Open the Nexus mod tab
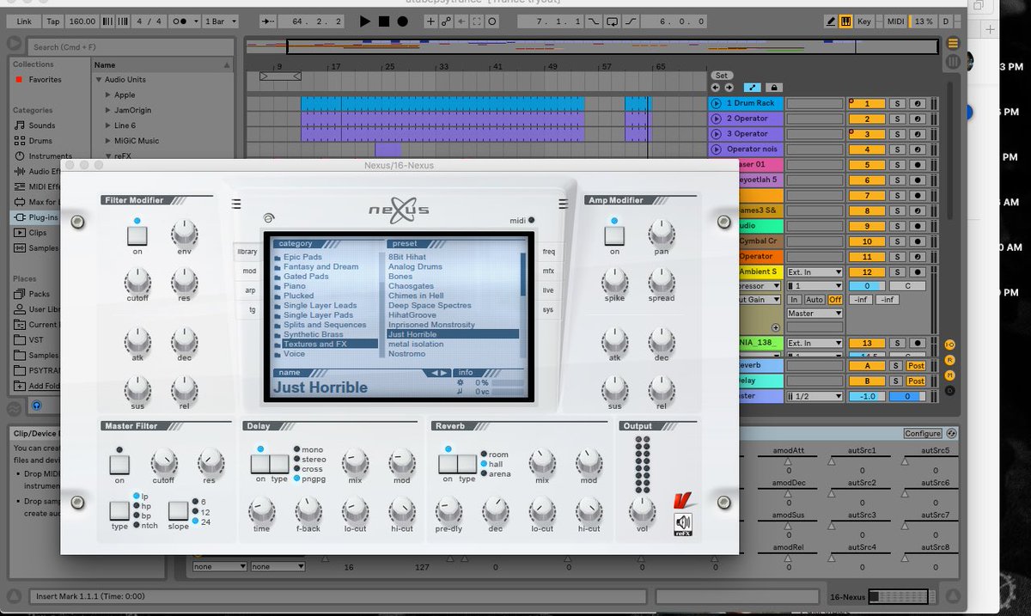The height and width of the screenshot is (616, 1031). pyautogui.click(x=247, y=271)
